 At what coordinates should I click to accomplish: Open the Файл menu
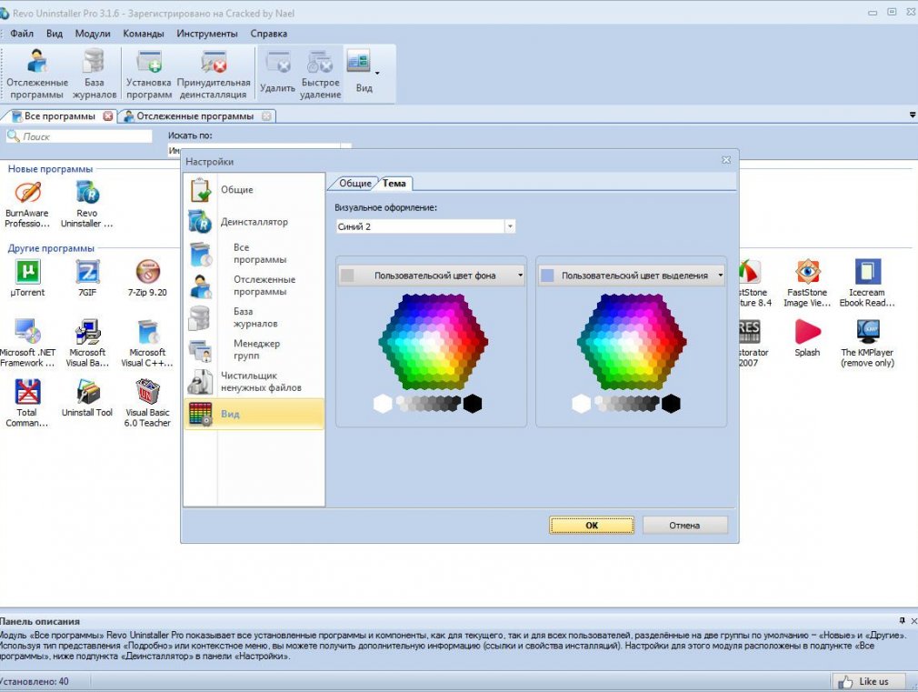pyautogui.click(x=22, y=34)
